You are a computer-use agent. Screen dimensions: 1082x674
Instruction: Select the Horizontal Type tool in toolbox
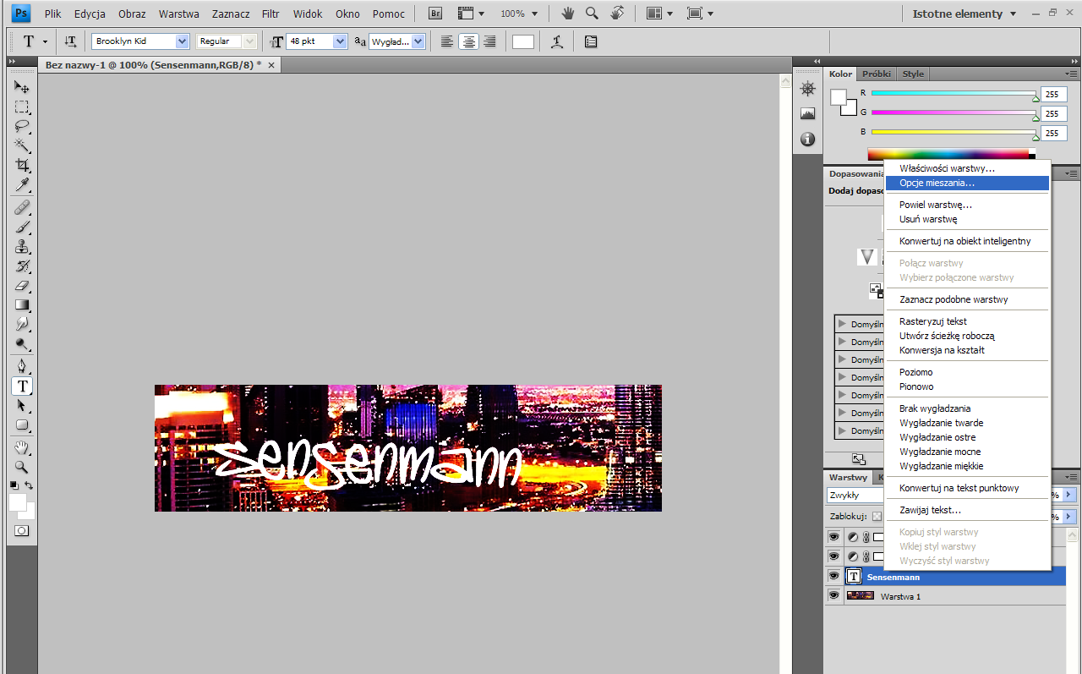click(22, 386)
